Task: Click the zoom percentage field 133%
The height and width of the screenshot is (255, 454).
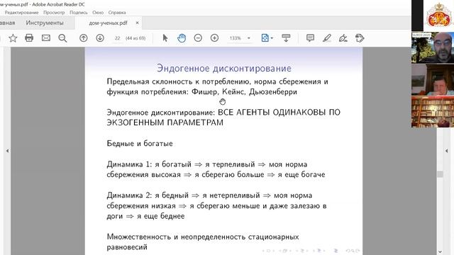Action: (235, 38)
